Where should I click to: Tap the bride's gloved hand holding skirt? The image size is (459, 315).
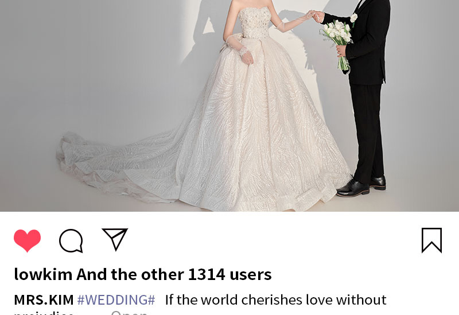pos(247,56)
